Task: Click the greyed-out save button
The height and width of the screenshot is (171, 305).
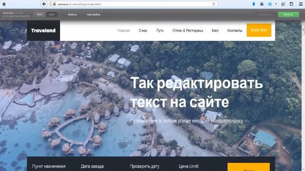Action: coord(265,15)
